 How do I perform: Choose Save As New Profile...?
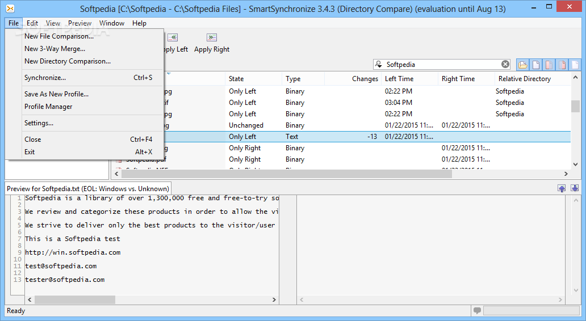coord(85,94)
